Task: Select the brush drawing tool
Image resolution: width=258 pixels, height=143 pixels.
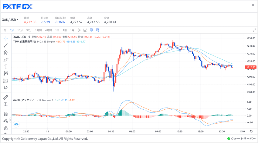Action: pos(6,59)
